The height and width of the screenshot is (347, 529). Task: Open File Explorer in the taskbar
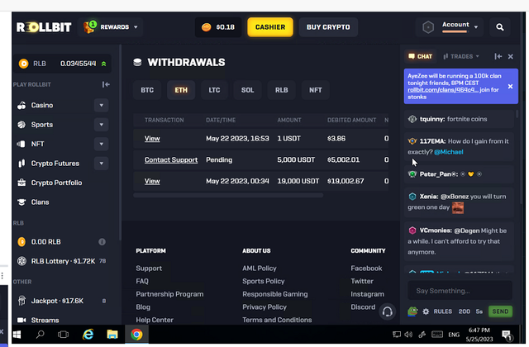click(x=112, y=334)
